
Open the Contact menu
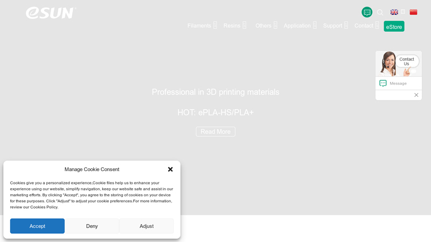(364, 25)
